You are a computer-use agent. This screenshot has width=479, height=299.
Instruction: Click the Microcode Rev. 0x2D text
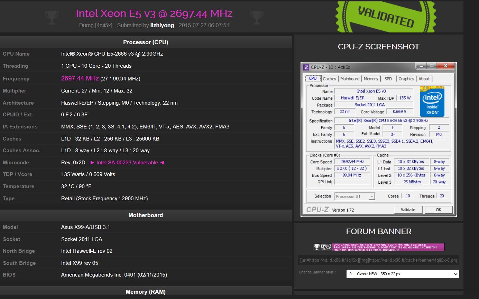73,163
